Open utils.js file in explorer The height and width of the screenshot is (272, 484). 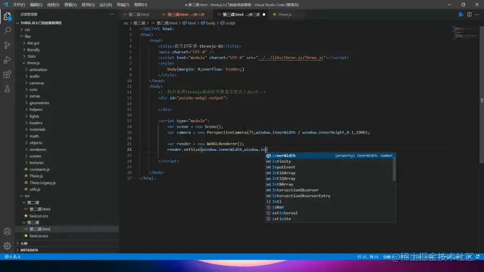[x=35, y=189]
